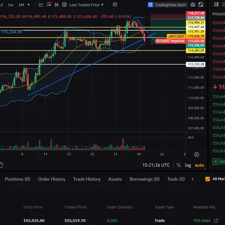This screenshot has width=225, height=225.
Task: Take a chart snapshot with camera icon
Action: pyautogui.click(x=193, y=4)
